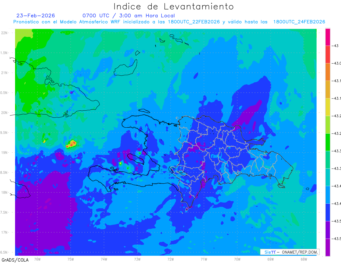Screen dimensions: 341x263
Task: Select the '1800UTC_24FEB2026' valid-until text
Action: click(299, 22)
